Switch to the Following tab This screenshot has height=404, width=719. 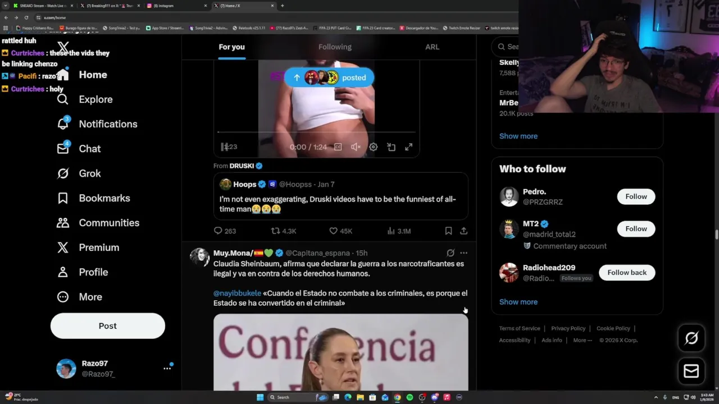(x=335, y=47)
